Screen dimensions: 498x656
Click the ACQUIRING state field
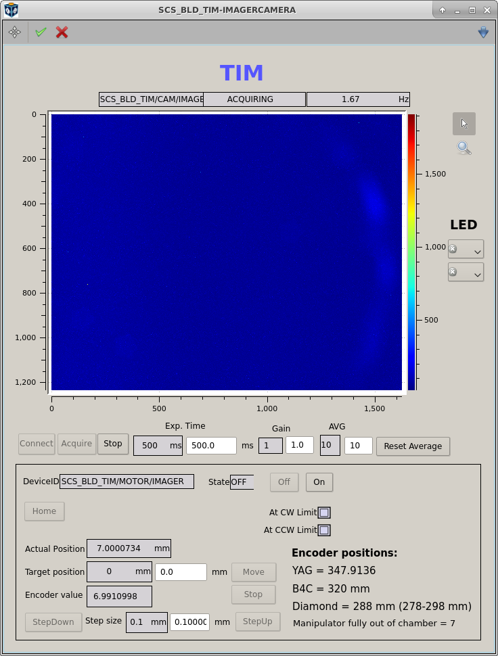254,99
